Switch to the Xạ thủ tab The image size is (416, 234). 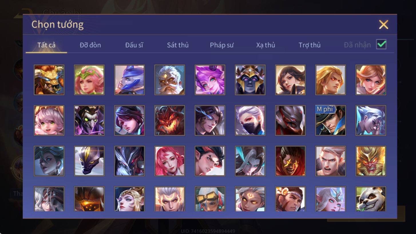(x=266, y=45)
